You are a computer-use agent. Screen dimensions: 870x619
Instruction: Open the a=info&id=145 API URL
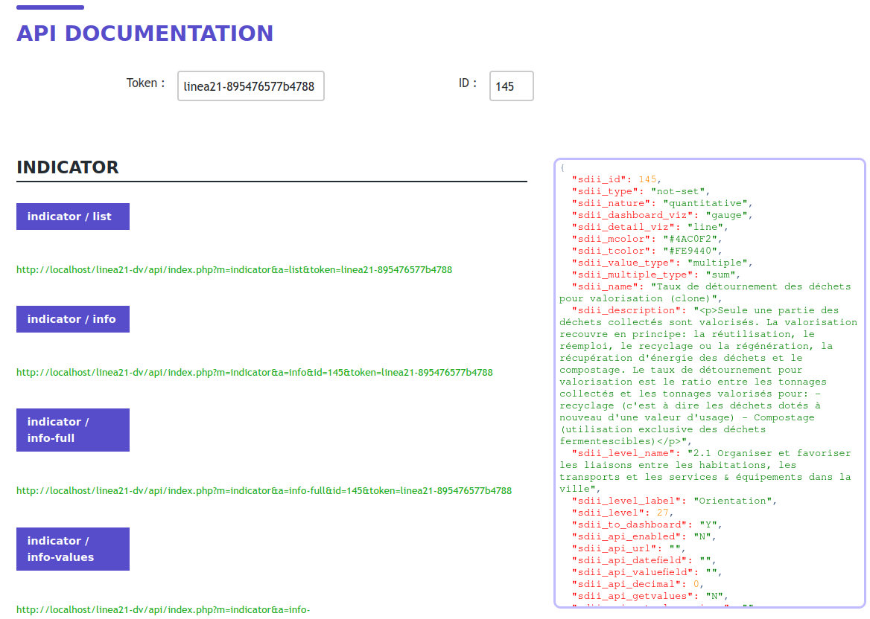click(x=255, y=373)
